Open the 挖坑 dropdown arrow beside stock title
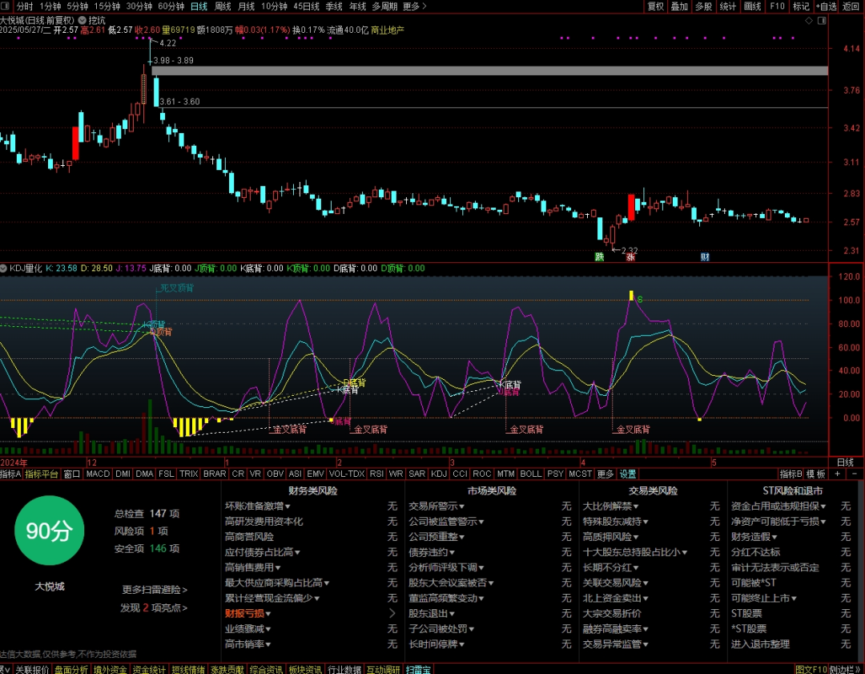The width and height of the screenshot is (865, 674). point(82,20)
